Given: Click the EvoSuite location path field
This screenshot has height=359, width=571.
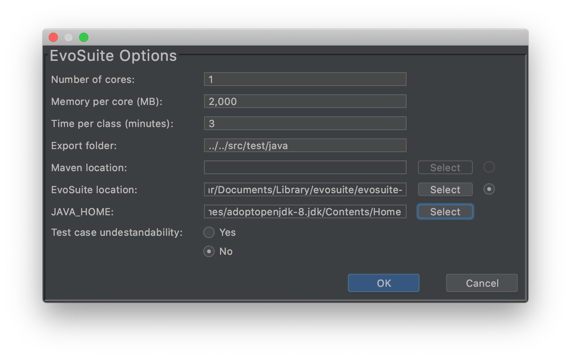Looking at the screenshot, I should [305, 189].
